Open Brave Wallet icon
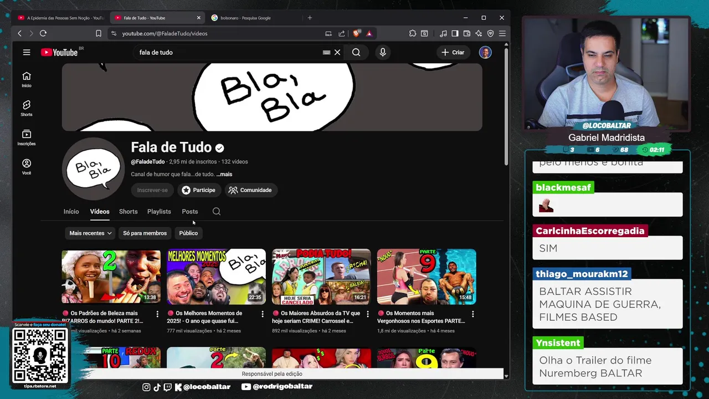This screenshot has height=399, width=709. [x=467, y=33]
